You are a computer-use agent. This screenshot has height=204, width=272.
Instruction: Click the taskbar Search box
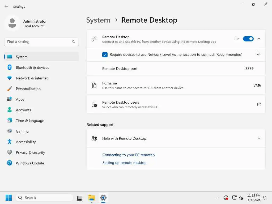tap(44, 198)
